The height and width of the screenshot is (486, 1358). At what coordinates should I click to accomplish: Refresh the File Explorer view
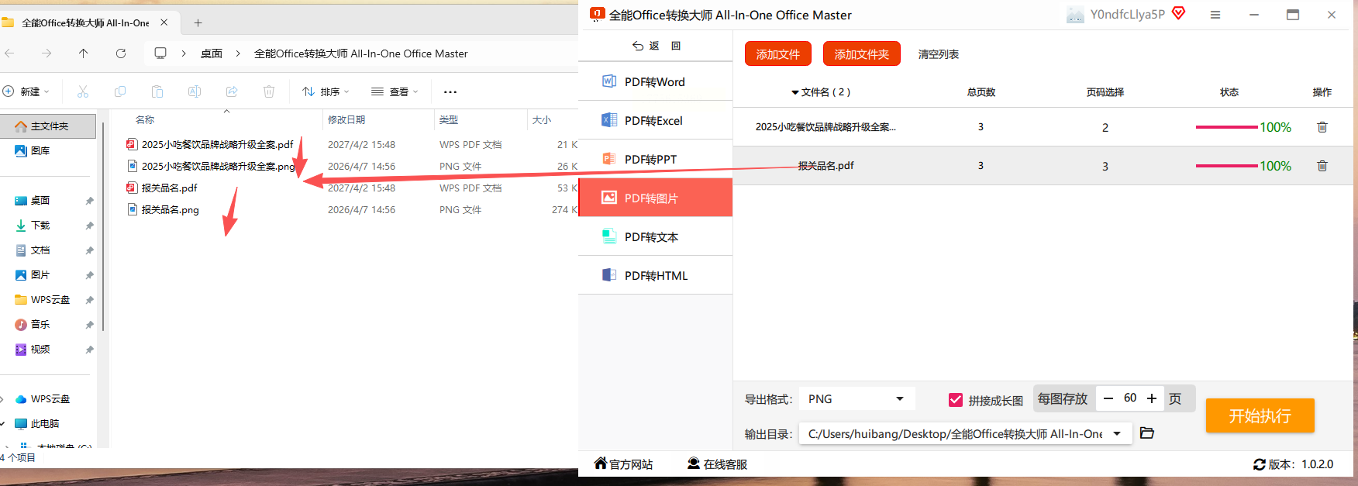tap(121, 53)
